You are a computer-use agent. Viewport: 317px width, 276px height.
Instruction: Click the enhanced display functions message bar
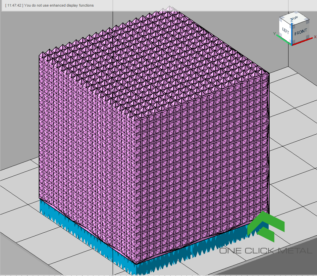tap(50, 5)
